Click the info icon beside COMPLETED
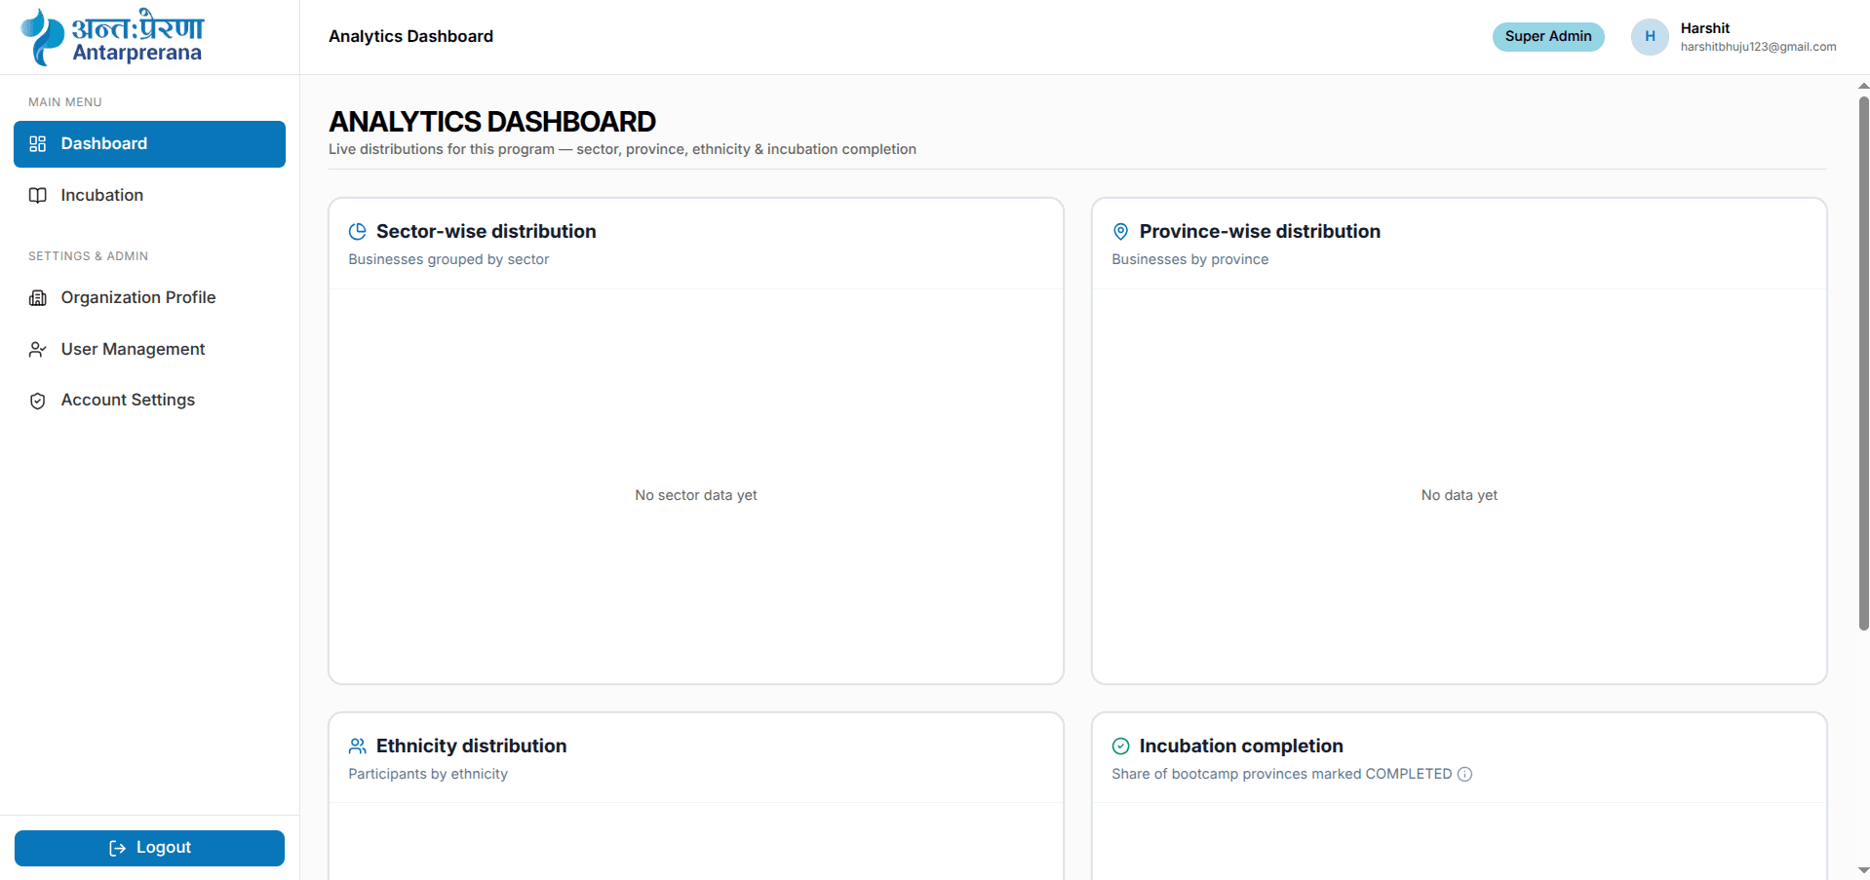 tap(1464, 774)
